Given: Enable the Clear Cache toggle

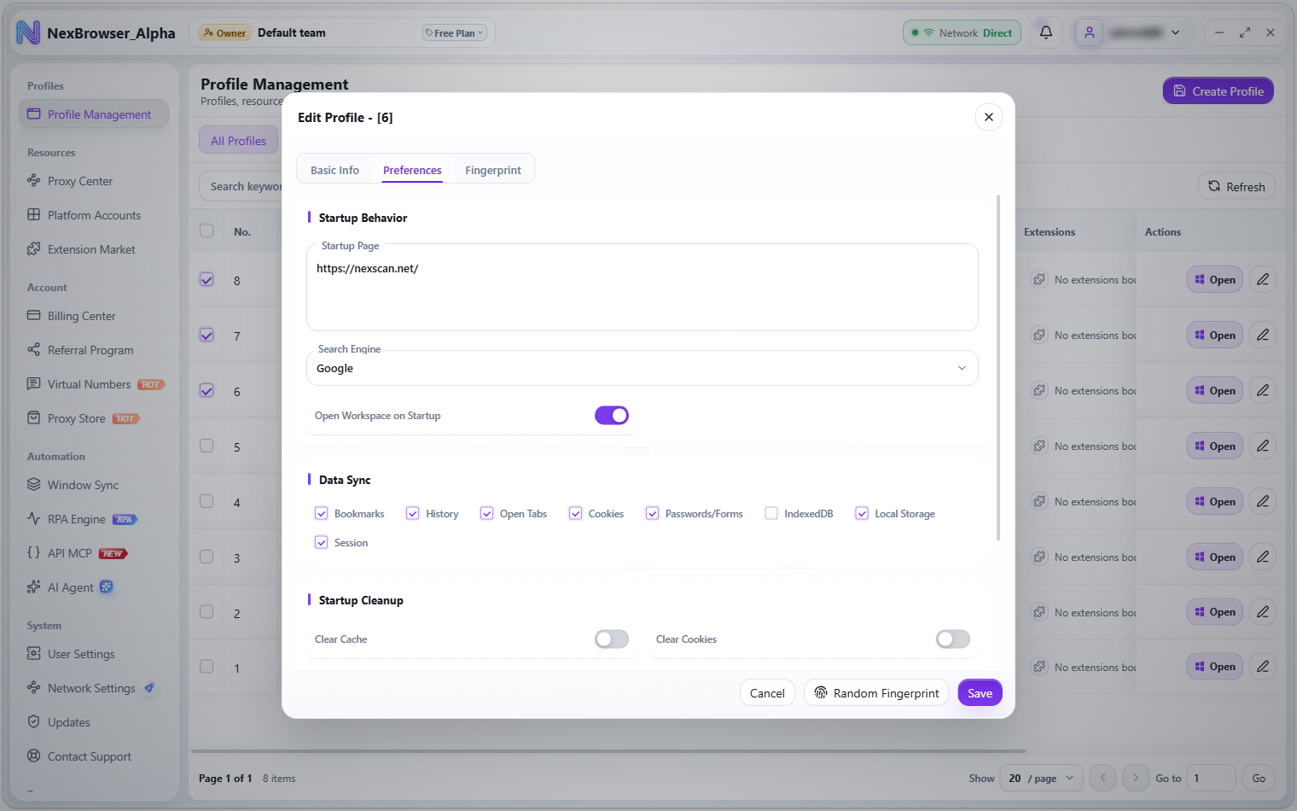Looking at the screenshot, I should click(612, 639).
